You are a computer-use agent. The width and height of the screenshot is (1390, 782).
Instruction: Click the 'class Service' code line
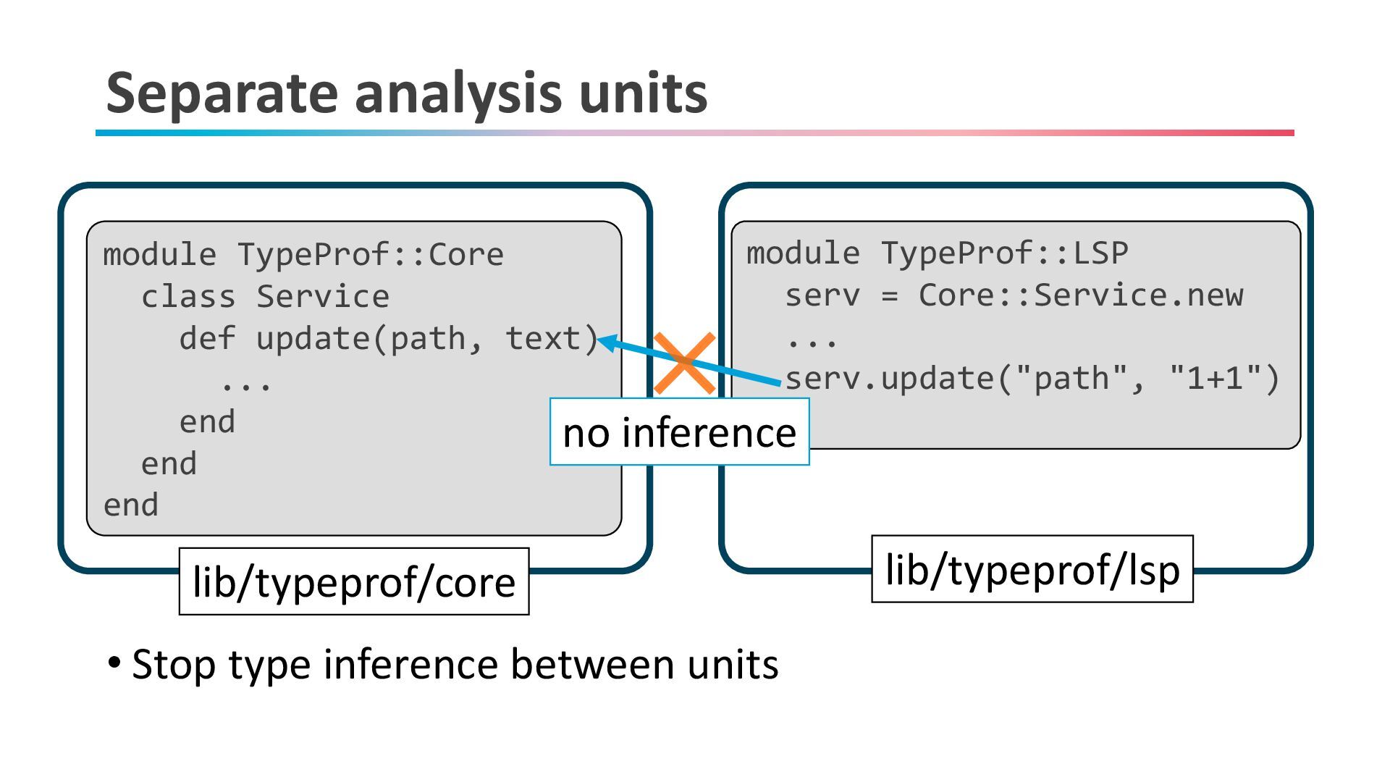pyautogui.click(x=265, y=296)
